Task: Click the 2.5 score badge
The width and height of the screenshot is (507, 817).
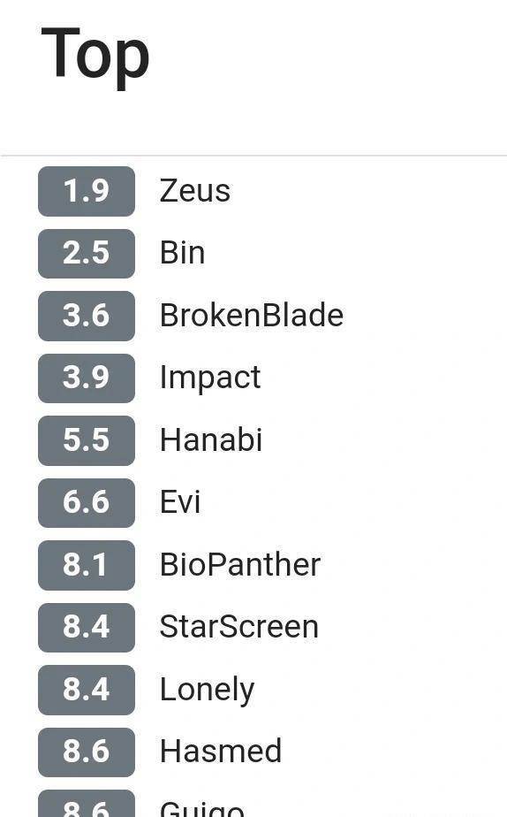Action: pos(87,253)
